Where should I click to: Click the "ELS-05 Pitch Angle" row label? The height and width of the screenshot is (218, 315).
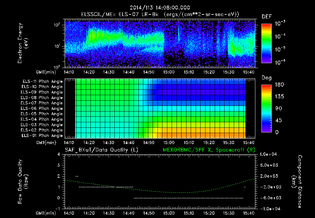pyautogui.click(x=42, y=114)
